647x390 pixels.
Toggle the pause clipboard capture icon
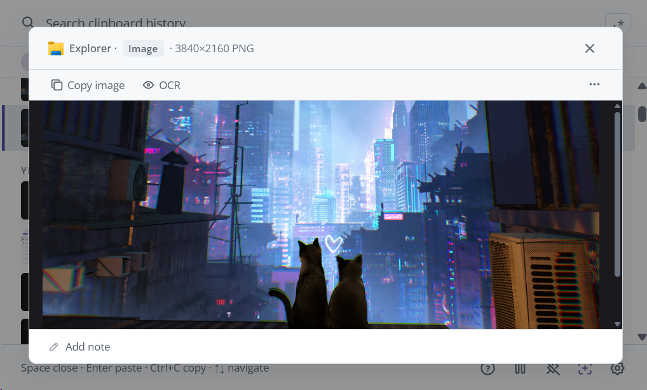tap(519, 368)
